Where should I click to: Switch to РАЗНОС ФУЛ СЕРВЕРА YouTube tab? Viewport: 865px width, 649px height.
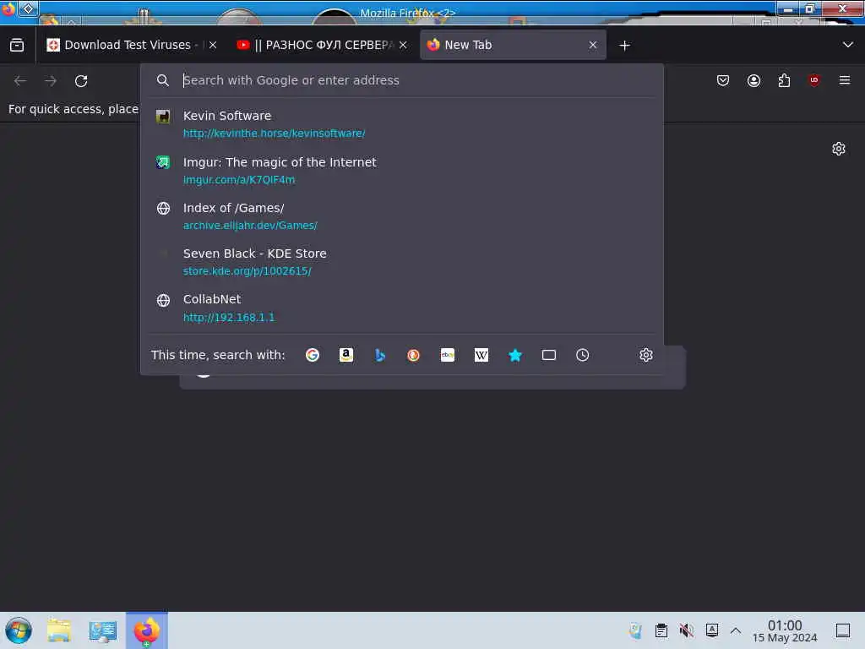click(x=323, y=46)
